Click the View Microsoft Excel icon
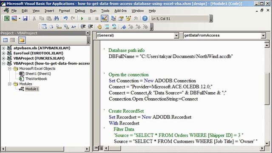 click(7, 18)
